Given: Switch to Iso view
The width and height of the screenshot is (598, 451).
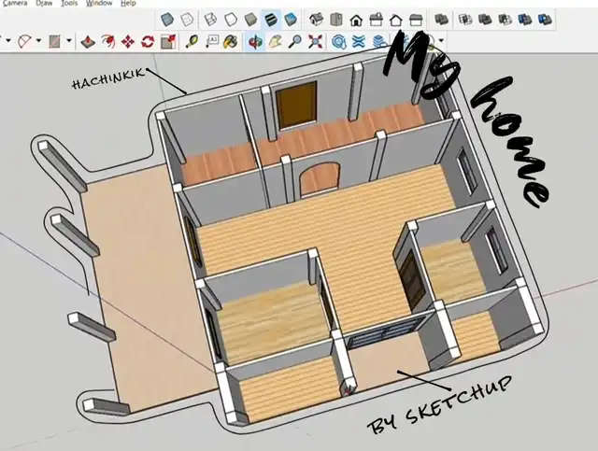Looking at the screenshot, I should click(x=315, y=19).
